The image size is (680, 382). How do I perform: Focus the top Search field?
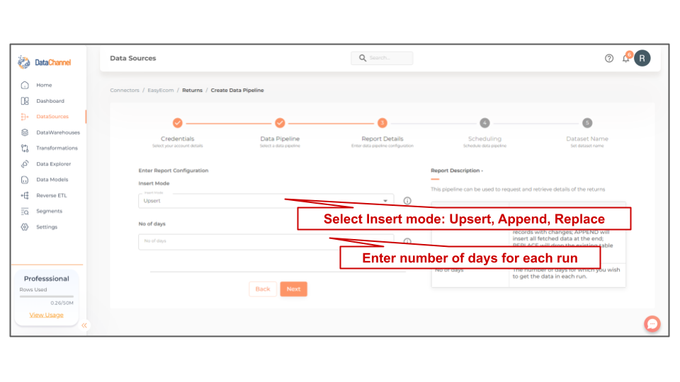(x=382, y=57)
